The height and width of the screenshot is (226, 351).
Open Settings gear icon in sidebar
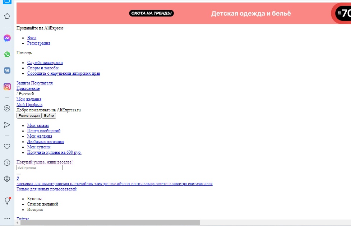point(7,179)
